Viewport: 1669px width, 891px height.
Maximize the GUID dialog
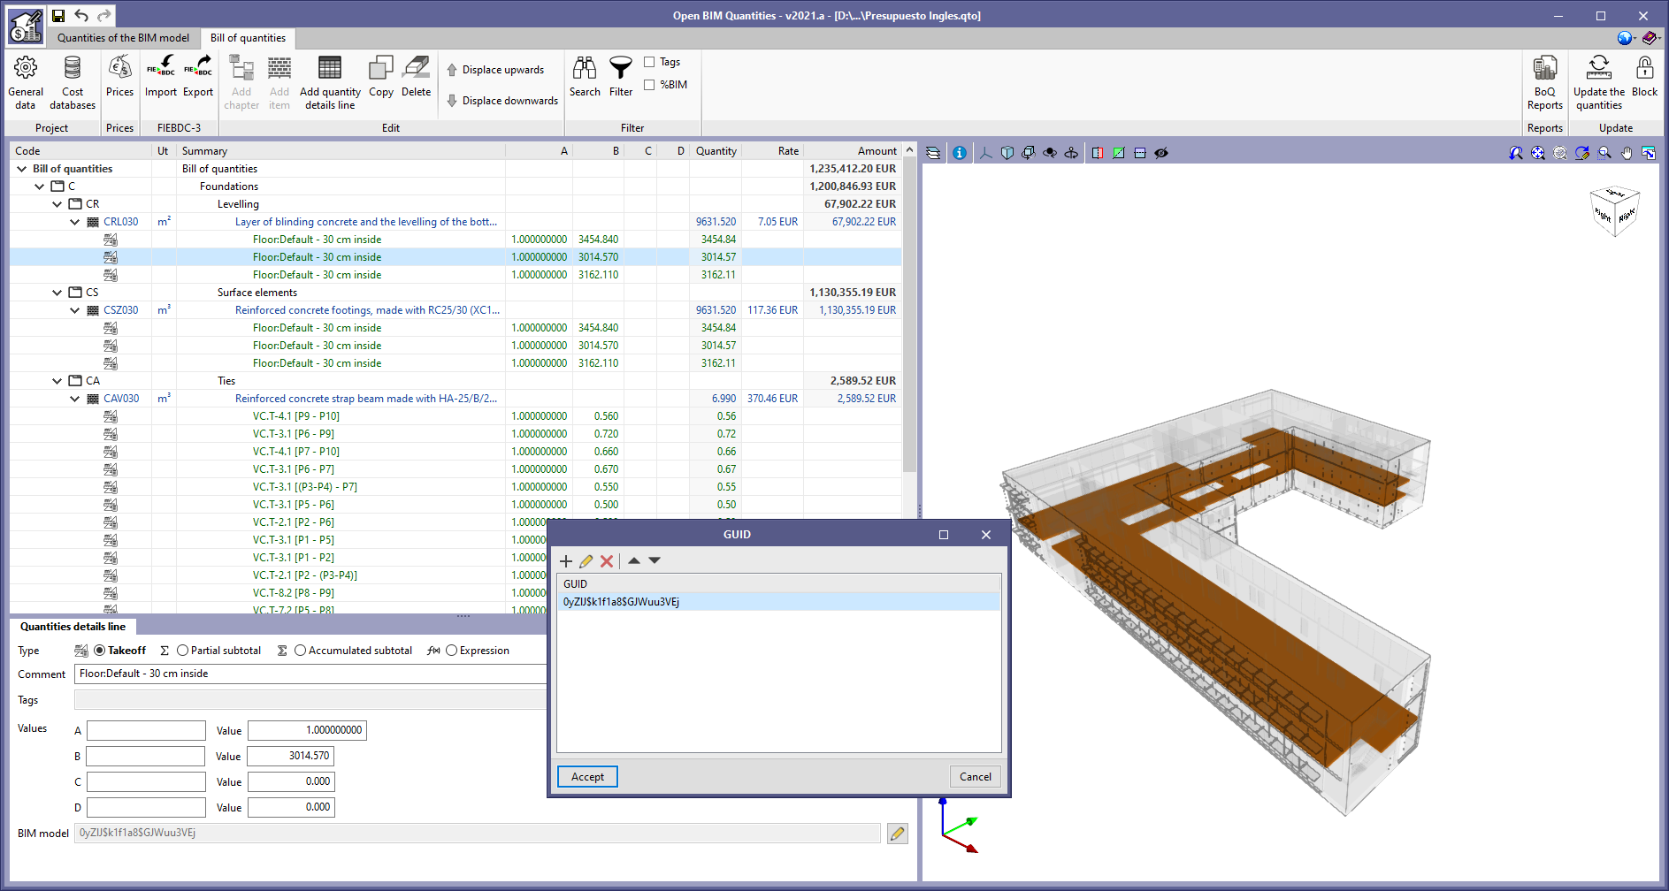[944, 535]
